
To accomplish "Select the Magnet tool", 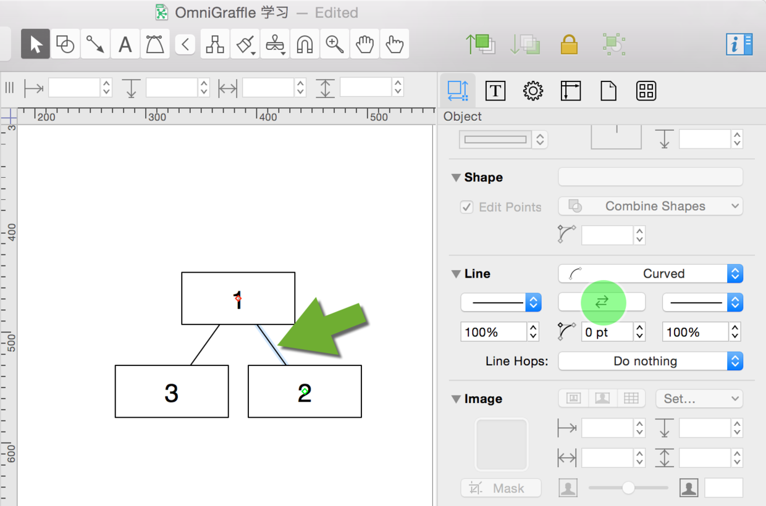I will point(305,44).
